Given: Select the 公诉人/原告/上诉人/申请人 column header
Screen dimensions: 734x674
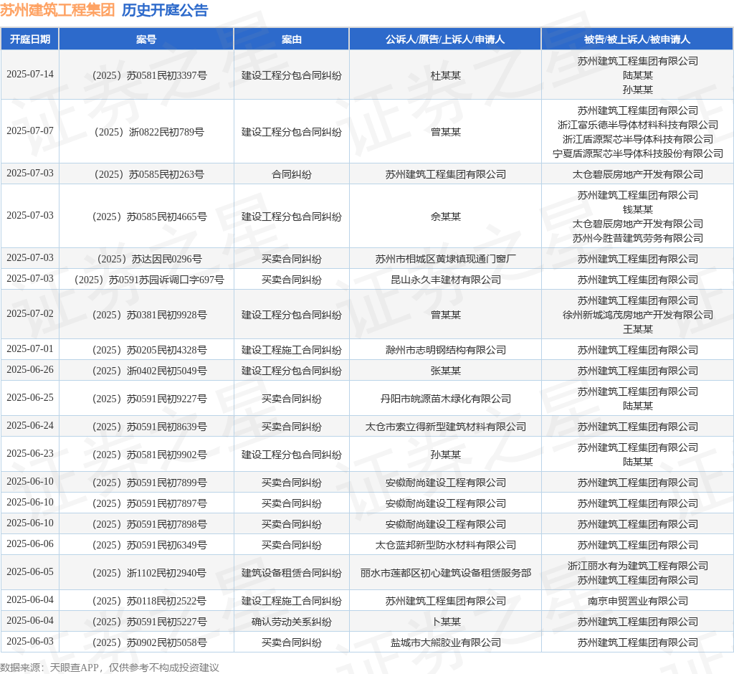Looking at the screenshot, I should pos(445,39).
